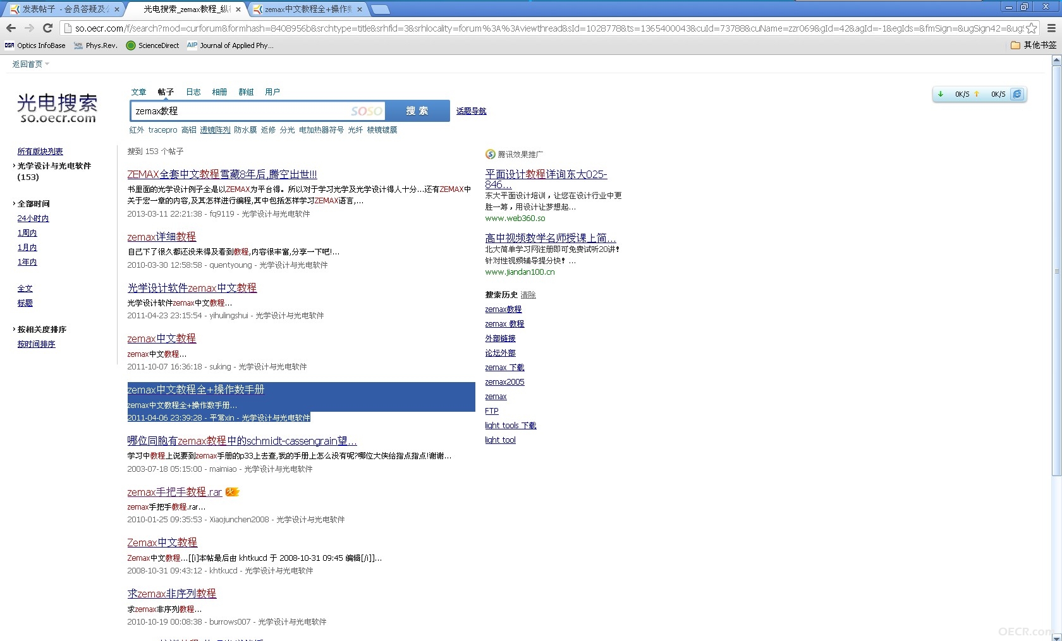The height and width of the screenshot is (641, 1062).
Task: Click the 光电搜索 so.oecr.com logo
Action: point(58,108)
